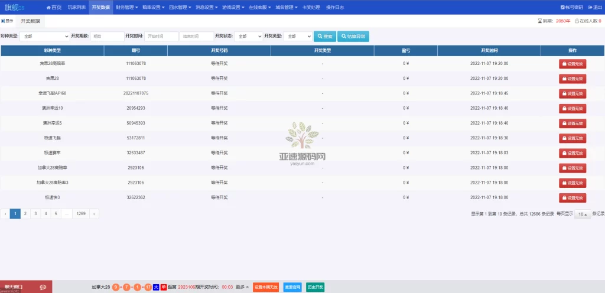Expand the 游戏设置 dropdown menu

(x=233, y=7)
